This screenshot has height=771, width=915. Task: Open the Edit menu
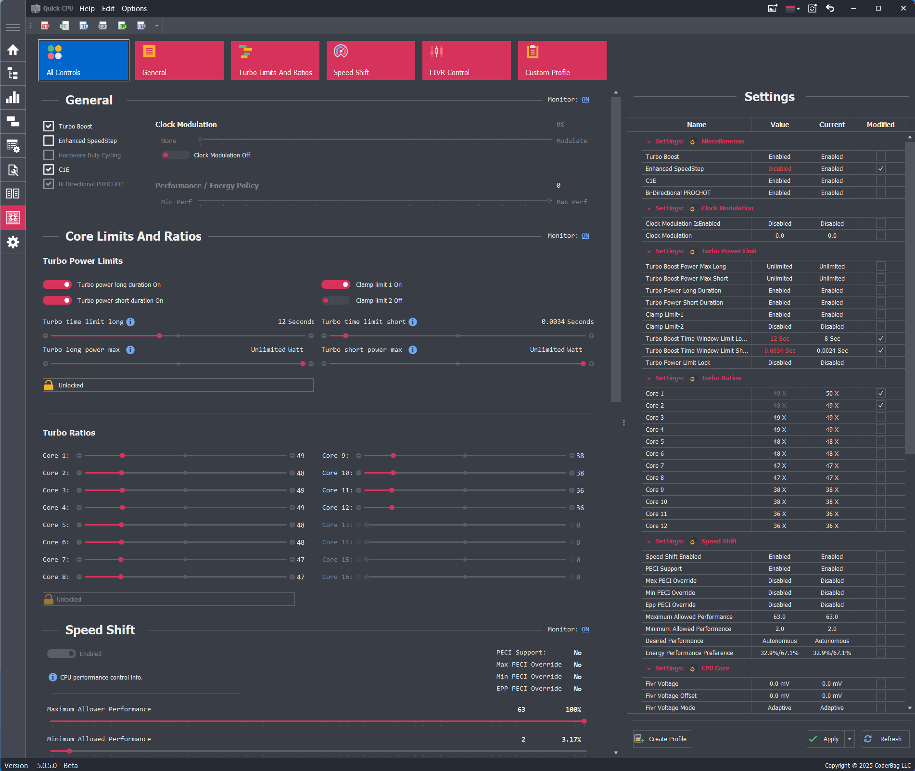click(108, 8)
